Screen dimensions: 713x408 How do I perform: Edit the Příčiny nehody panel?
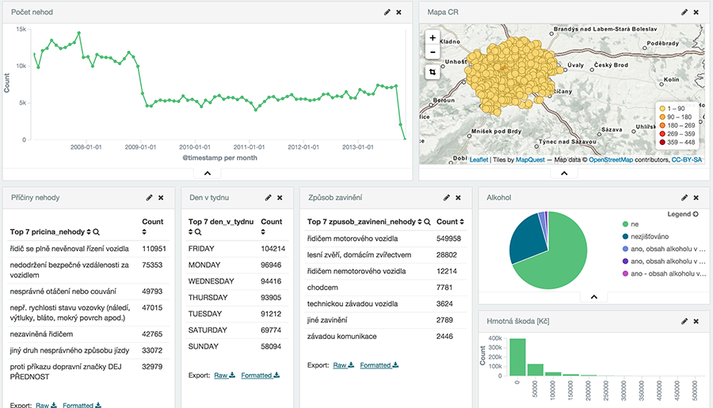click(149, 197)
